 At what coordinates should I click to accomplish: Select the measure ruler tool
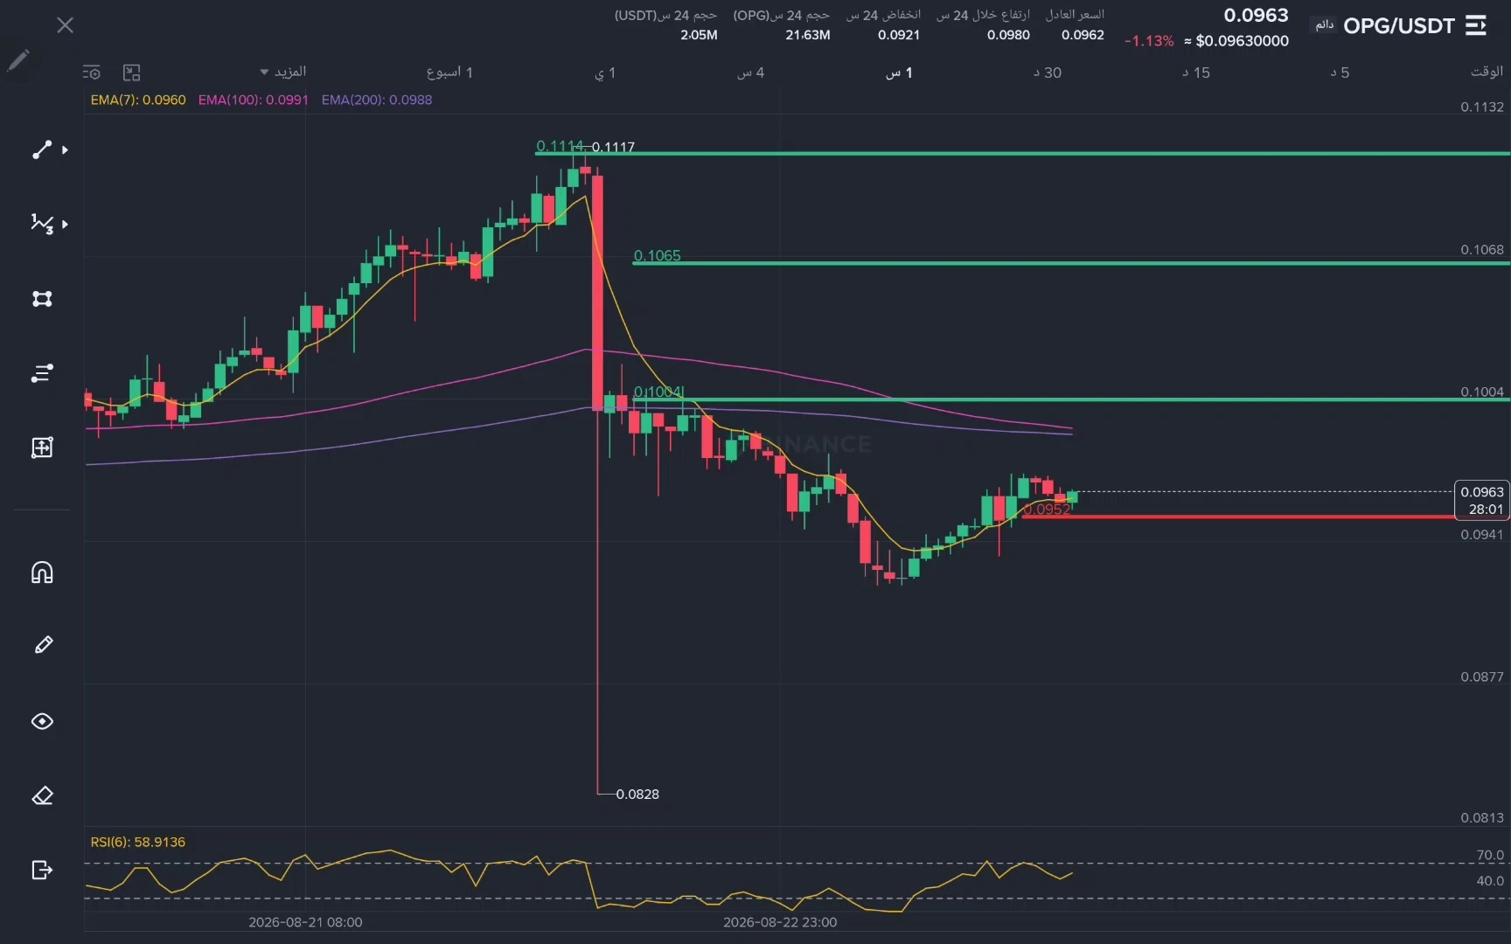[x=42, y=448]
